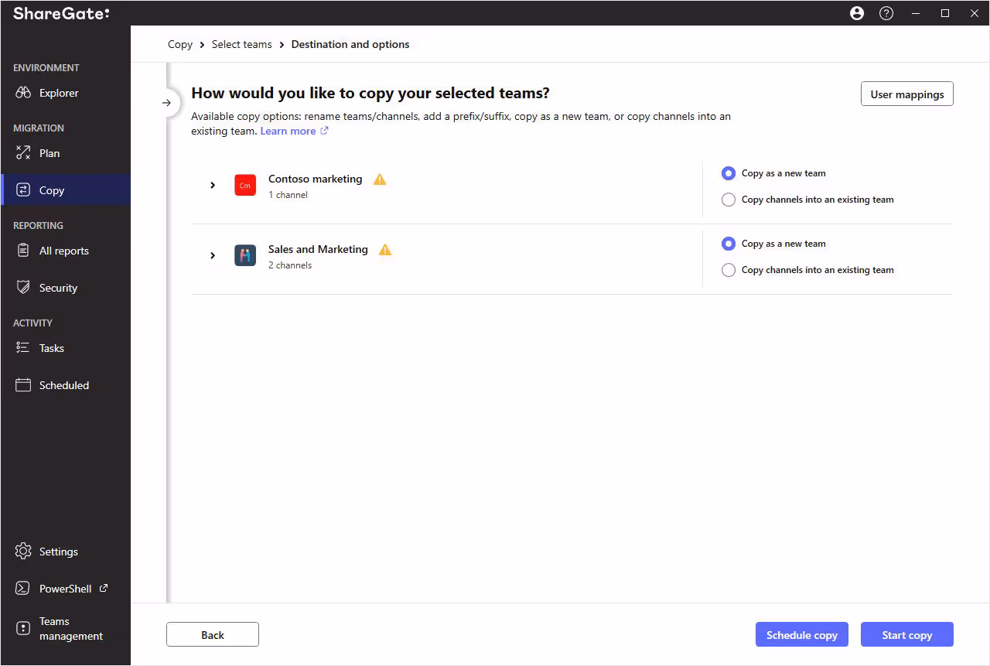
Task: Open the Explorer binoculars icon
Action: (23, 93)
